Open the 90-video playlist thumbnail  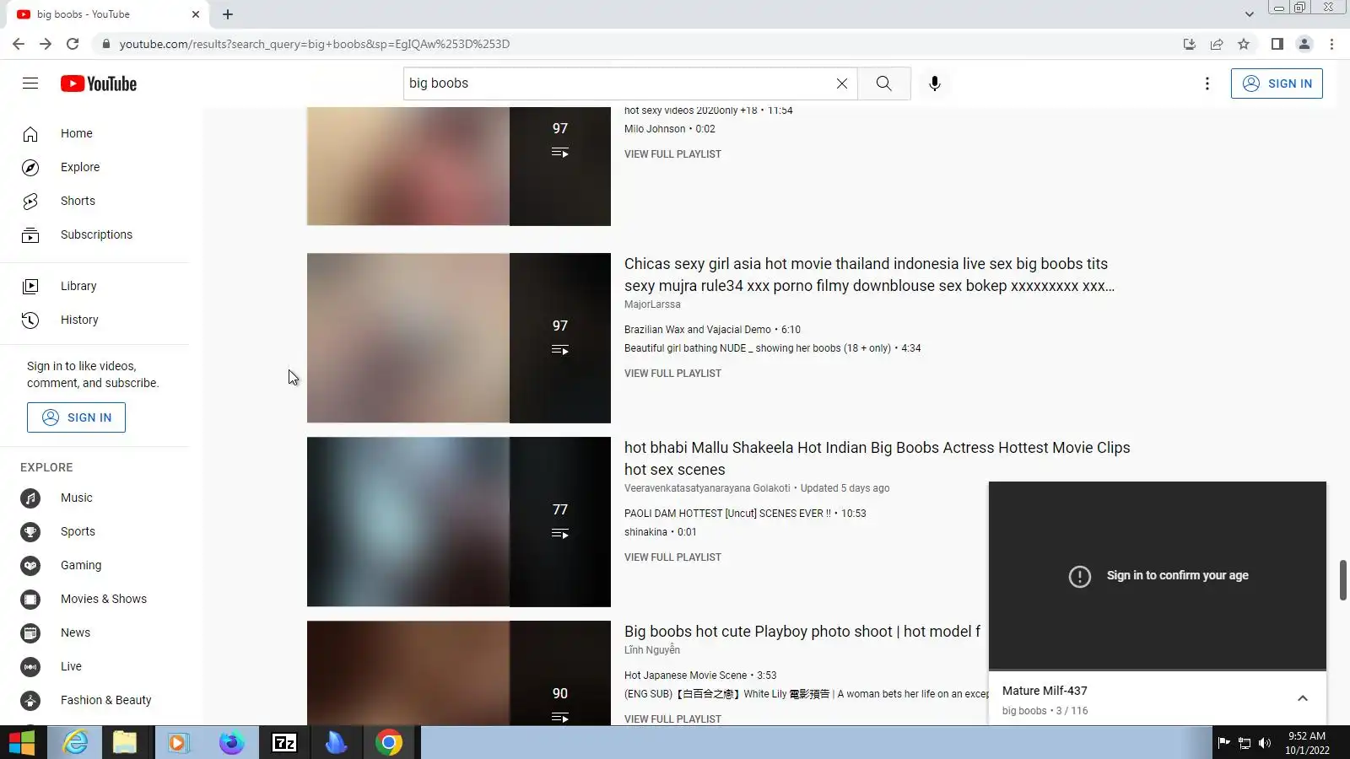459,673
